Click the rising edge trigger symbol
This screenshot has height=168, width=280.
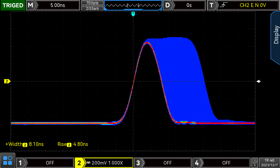point(222,5)
